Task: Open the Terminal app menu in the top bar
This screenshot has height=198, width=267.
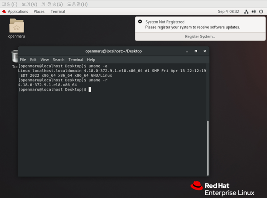Action: click(x=58, y=12)
